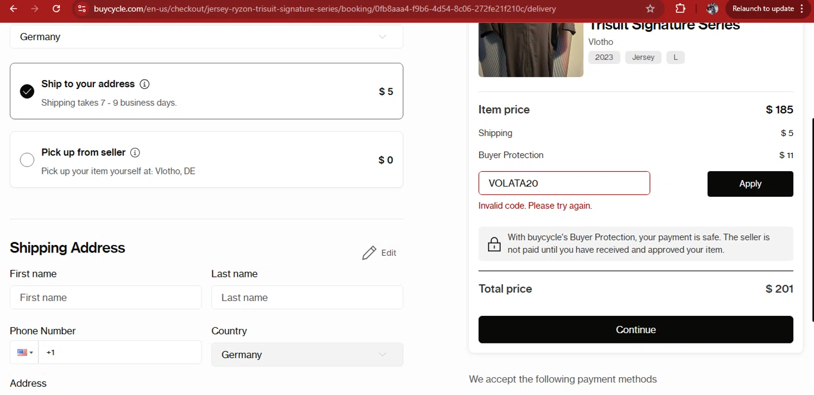Open the Germany shipping country dropdown
The image size is (814, 395).
click(x=206, y=37)
